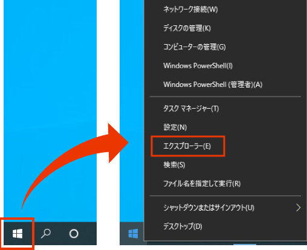Select ネットワーク接続(W) from the menu
Image resolution: width=307 pixels, height=250 pixels.
coord(190,9)
